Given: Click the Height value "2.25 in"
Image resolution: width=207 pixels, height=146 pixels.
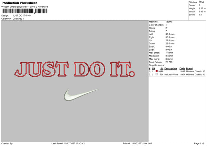Looking at the screenshot, I should pyautogui.click(x=202, y=8).
